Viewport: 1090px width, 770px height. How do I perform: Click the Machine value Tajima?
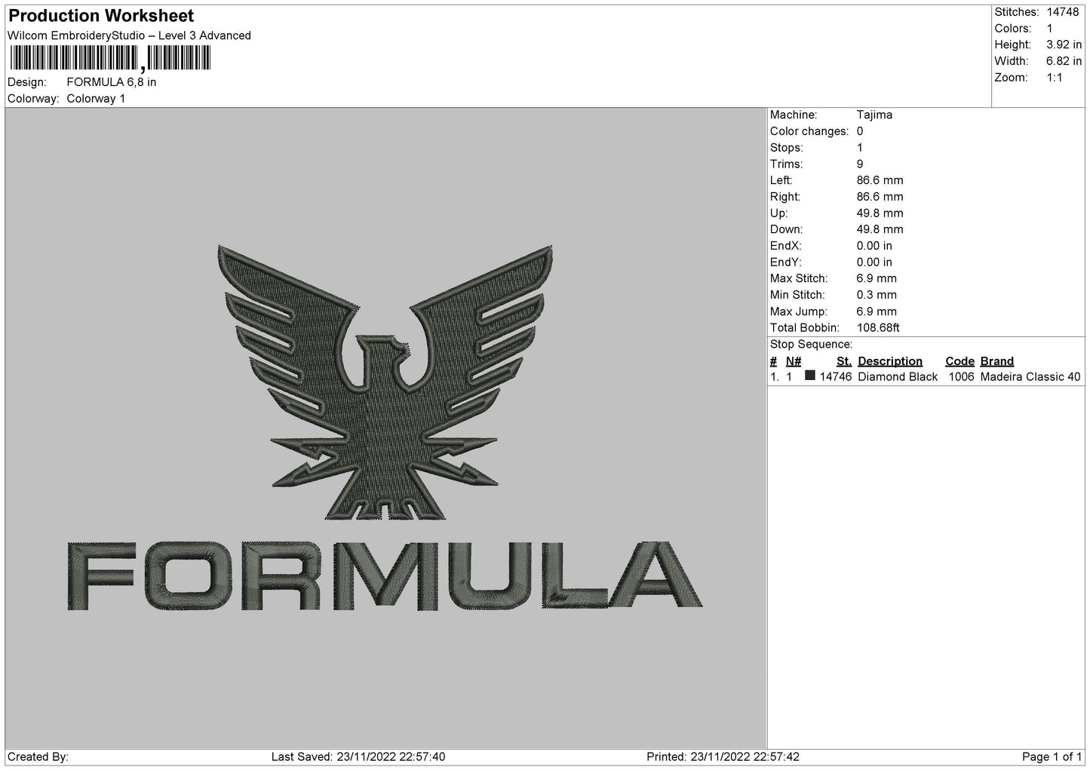tap(874, 115)
